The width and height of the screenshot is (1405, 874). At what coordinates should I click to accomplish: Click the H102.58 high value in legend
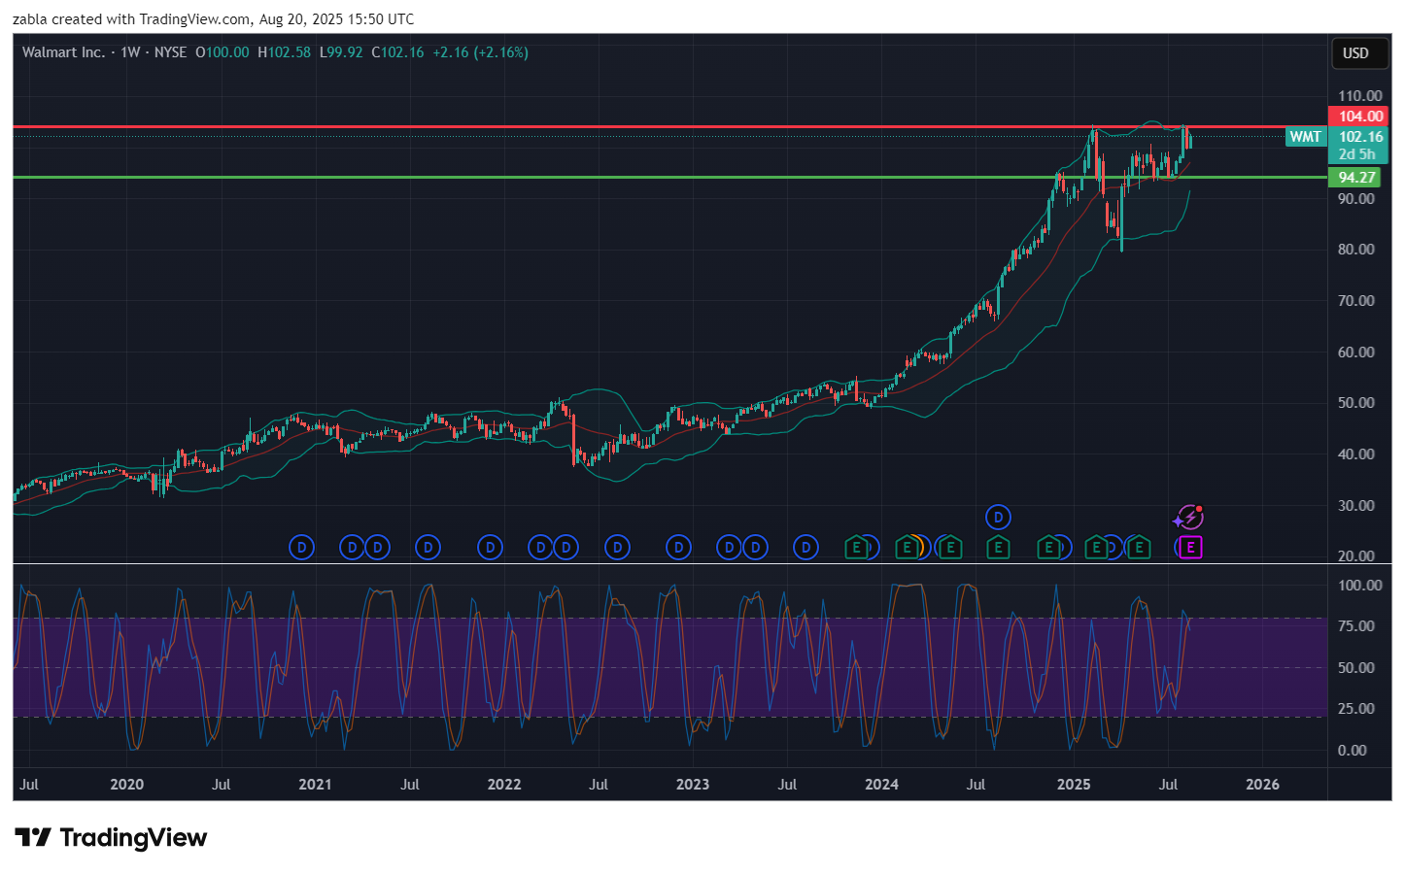click(284, 52)
